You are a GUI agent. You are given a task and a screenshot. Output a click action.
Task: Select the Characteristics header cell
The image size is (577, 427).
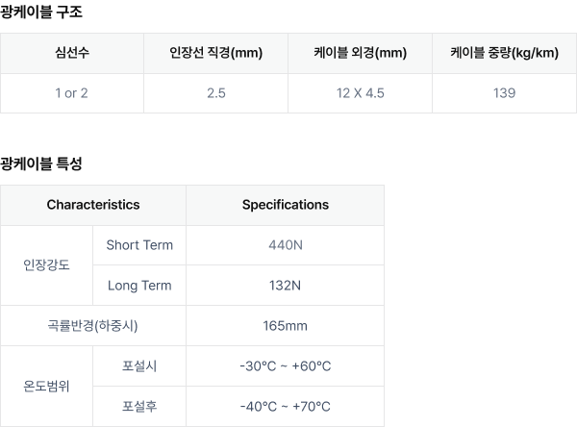(x=93, y=205)
